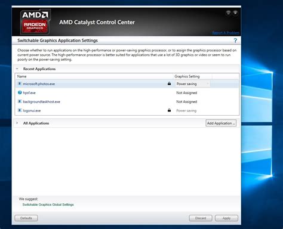This screenshot has height=229, width=283.
Task: Open Power saving dropdown for microsoft.photos.exe
Action: 192,84
